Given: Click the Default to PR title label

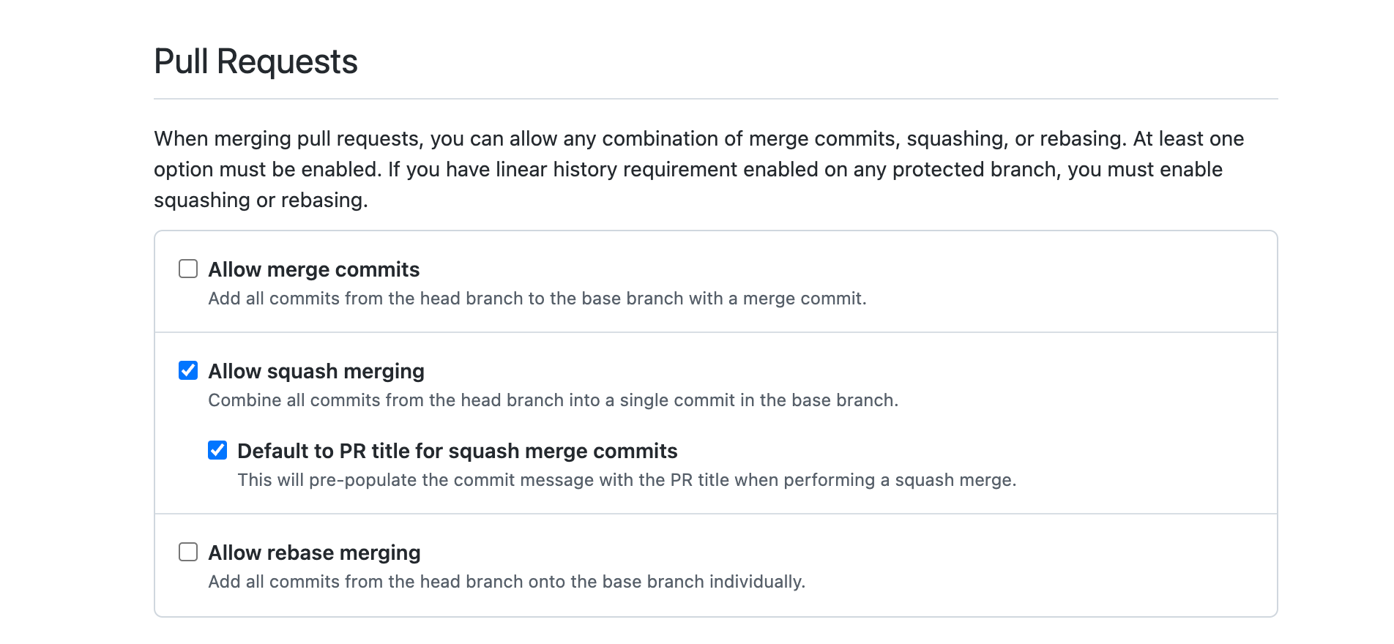Looking at the screenshot, I should 458,451.
